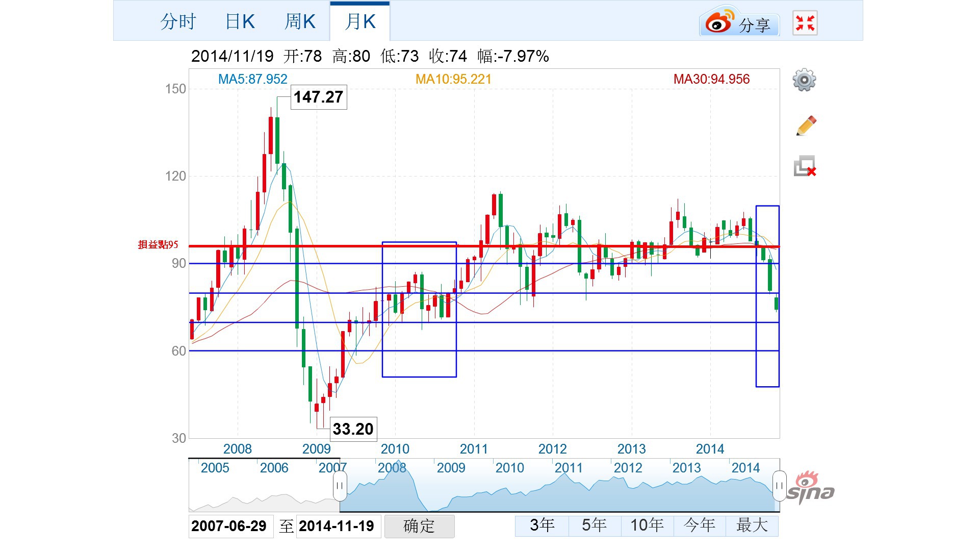Click the delete drawings icon

[805, 166]
